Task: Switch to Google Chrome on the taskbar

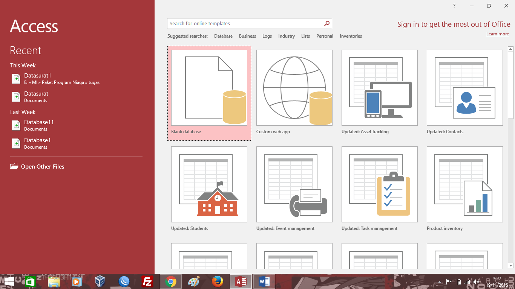Action: [171, 281]
